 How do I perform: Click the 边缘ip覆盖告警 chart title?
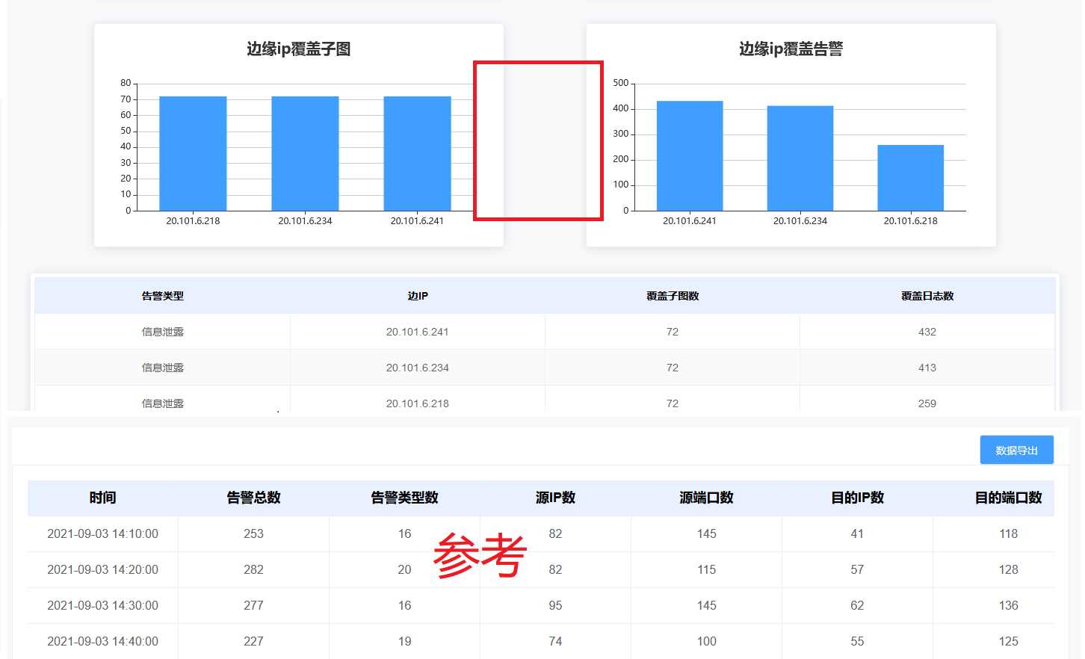point(791,49)
